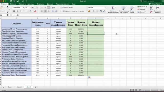Image resolution: width=164 pixels, height=92 pixels.
Task: Click the Поиск на листе search field
Action: 150,1
